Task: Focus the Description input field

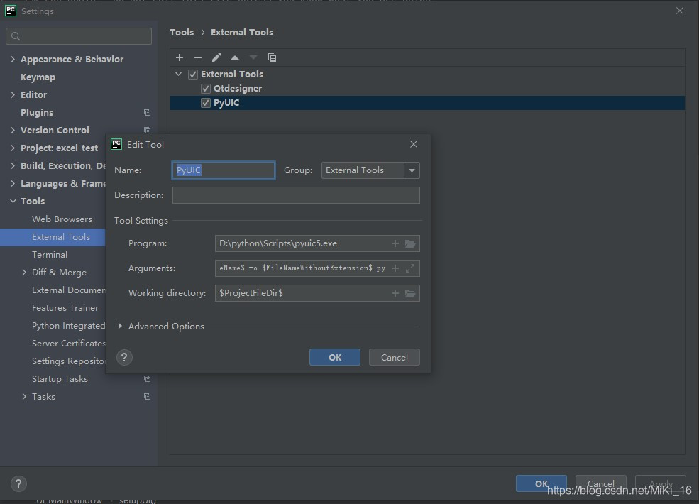Action: coord(296,195)
